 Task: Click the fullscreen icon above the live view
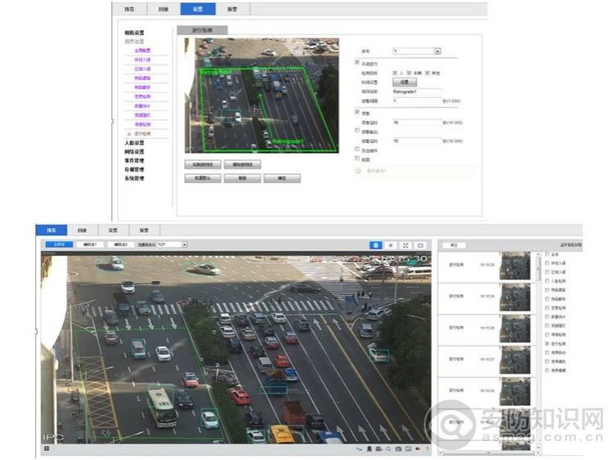[x=405, y=244]
